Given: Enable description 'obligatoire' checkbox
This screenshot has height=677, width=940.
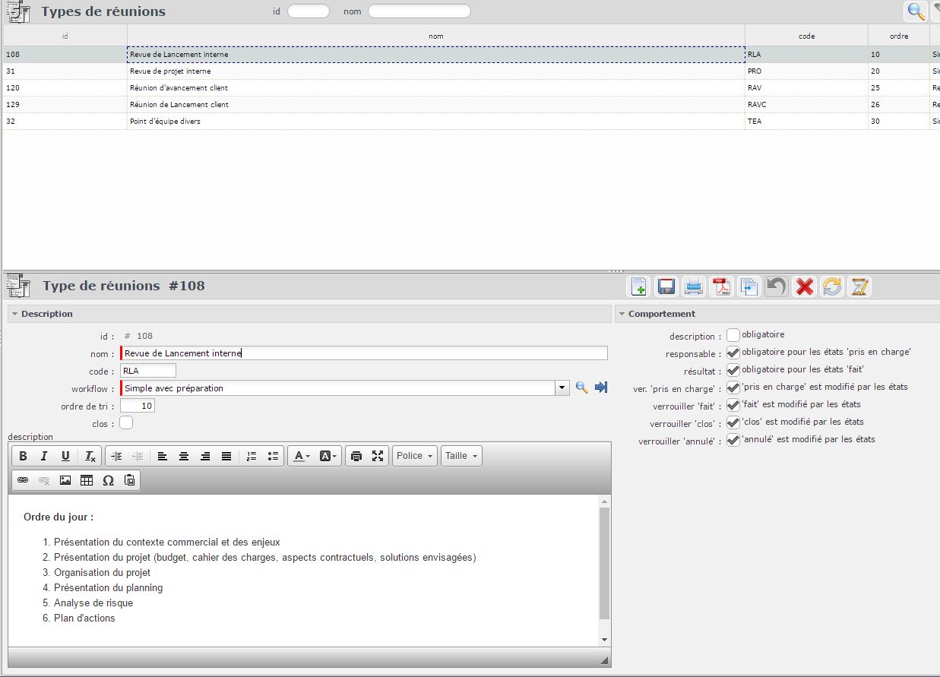Looking at the screenshot, I should (x=733, y=335).
